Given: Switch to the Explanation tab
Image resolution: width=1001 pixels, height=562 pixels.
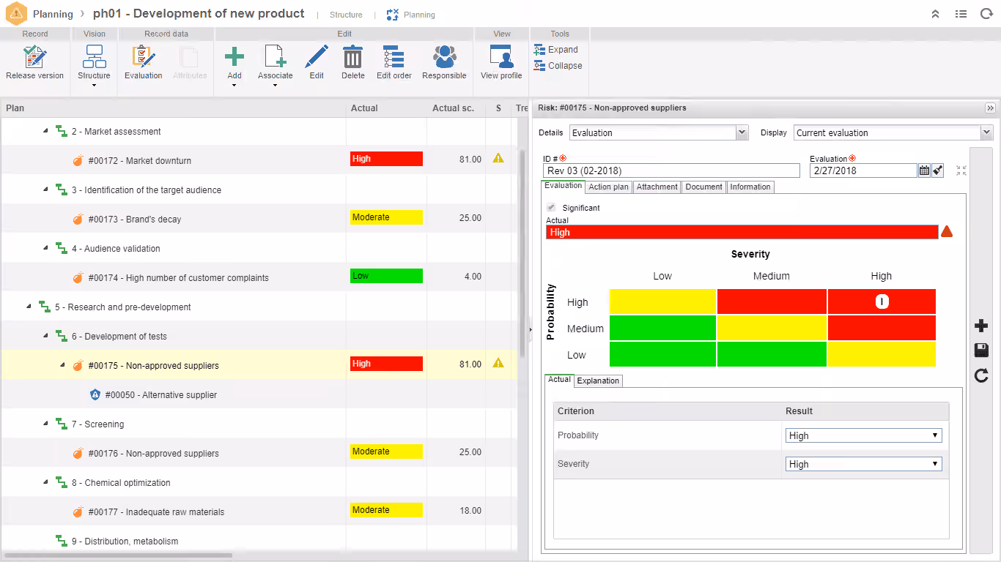Looking at the screenshot, I should tap(598, 381).
